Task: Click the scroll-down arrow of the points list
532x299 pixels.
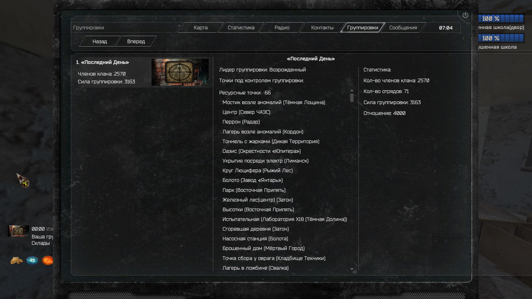Action: point(352,269)
